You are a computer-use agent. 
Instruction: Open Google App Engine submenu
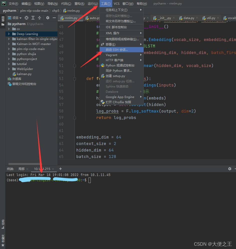click(x=121, y=97)
